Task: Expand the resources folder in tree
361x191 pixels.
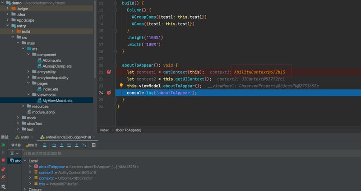Action: (x=23, y=106)
